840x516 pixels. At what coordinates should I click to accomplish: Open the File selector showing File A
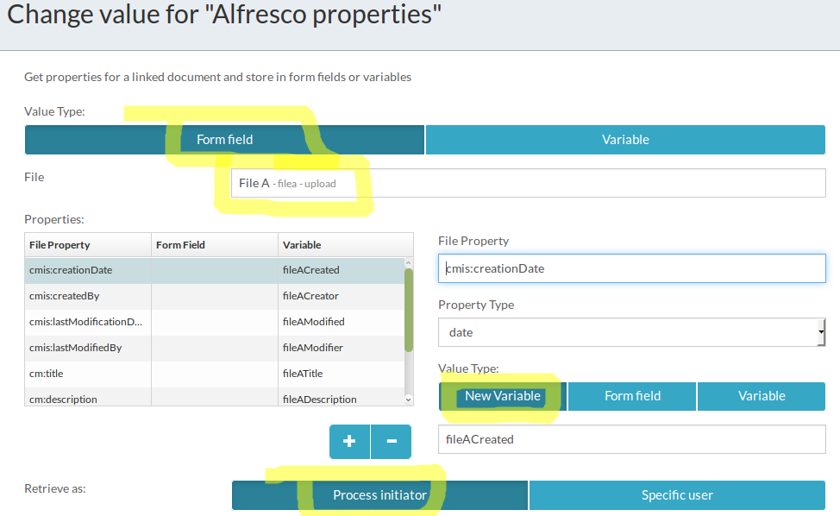(x=528, y=183)
